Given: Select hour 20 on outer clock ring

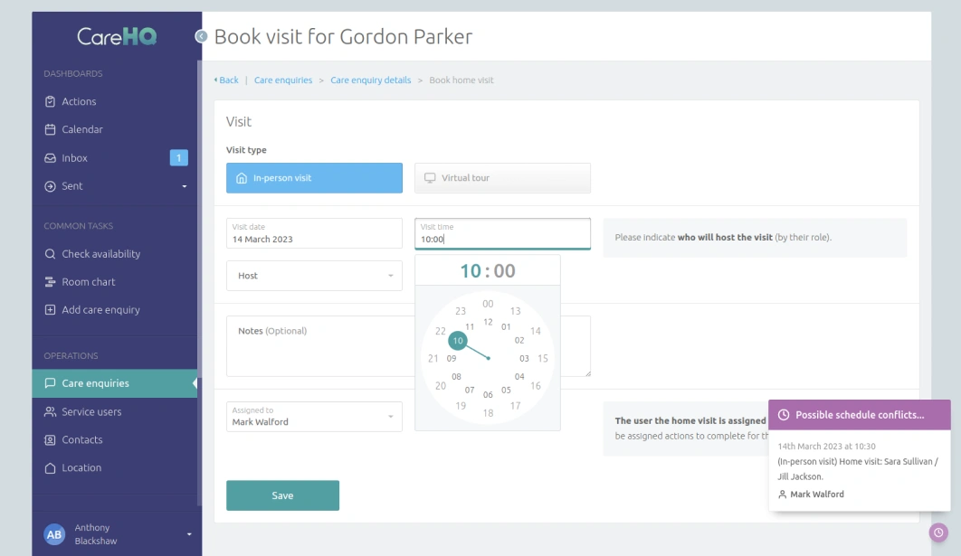Looking at the screenshot, I should pyautogui.click(x=440, y=386).
